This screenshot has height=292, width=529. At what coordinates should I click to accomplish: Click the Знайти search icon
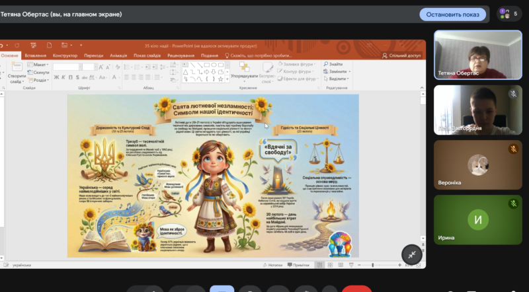pyautogui.click(x=336, y=64)
